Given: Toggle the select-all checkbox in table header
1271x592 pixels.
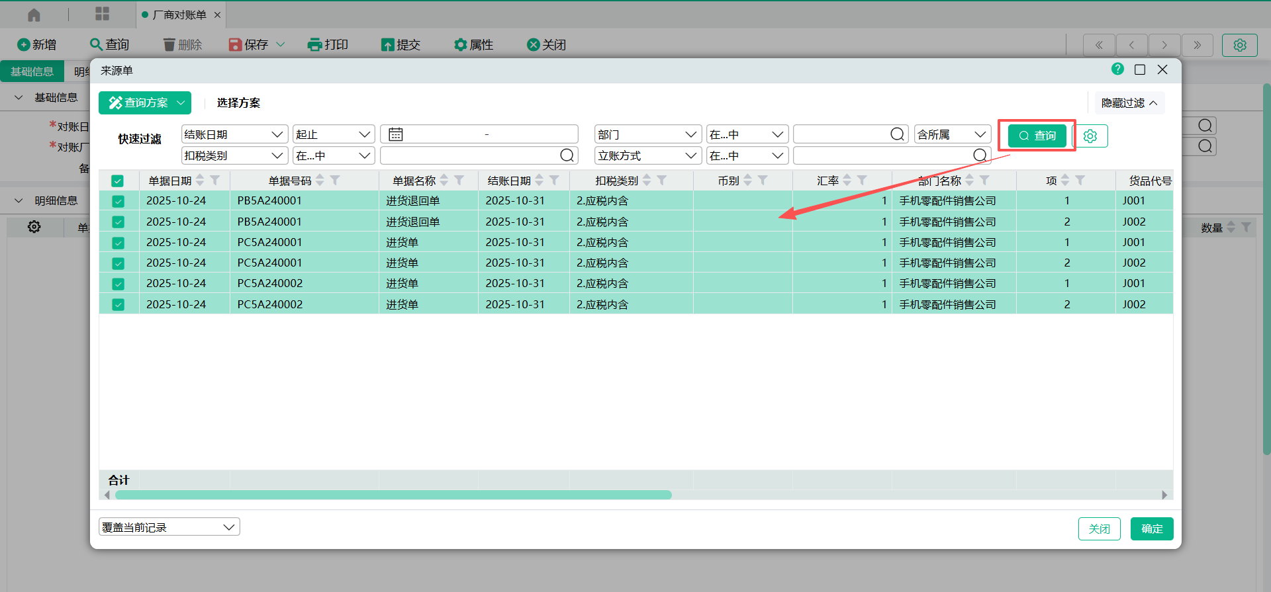Looking at the screenshot, I should (x=118, y=181).
